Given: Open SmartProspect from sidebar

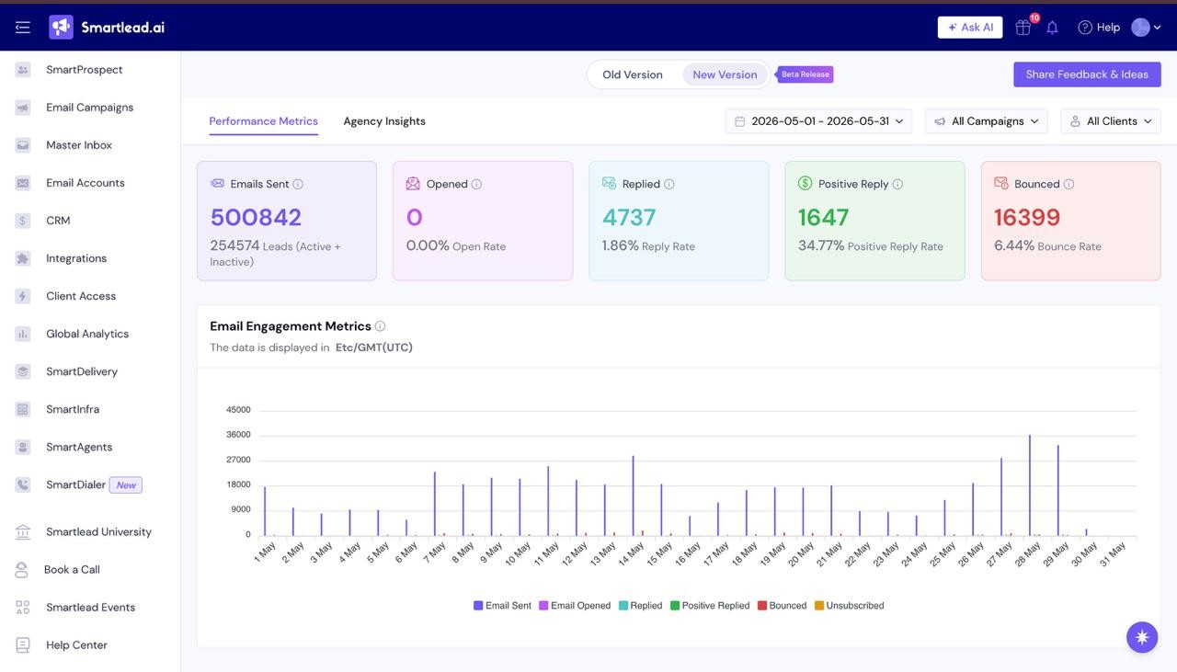Looking at the screenshot, I should pos(85,70).
